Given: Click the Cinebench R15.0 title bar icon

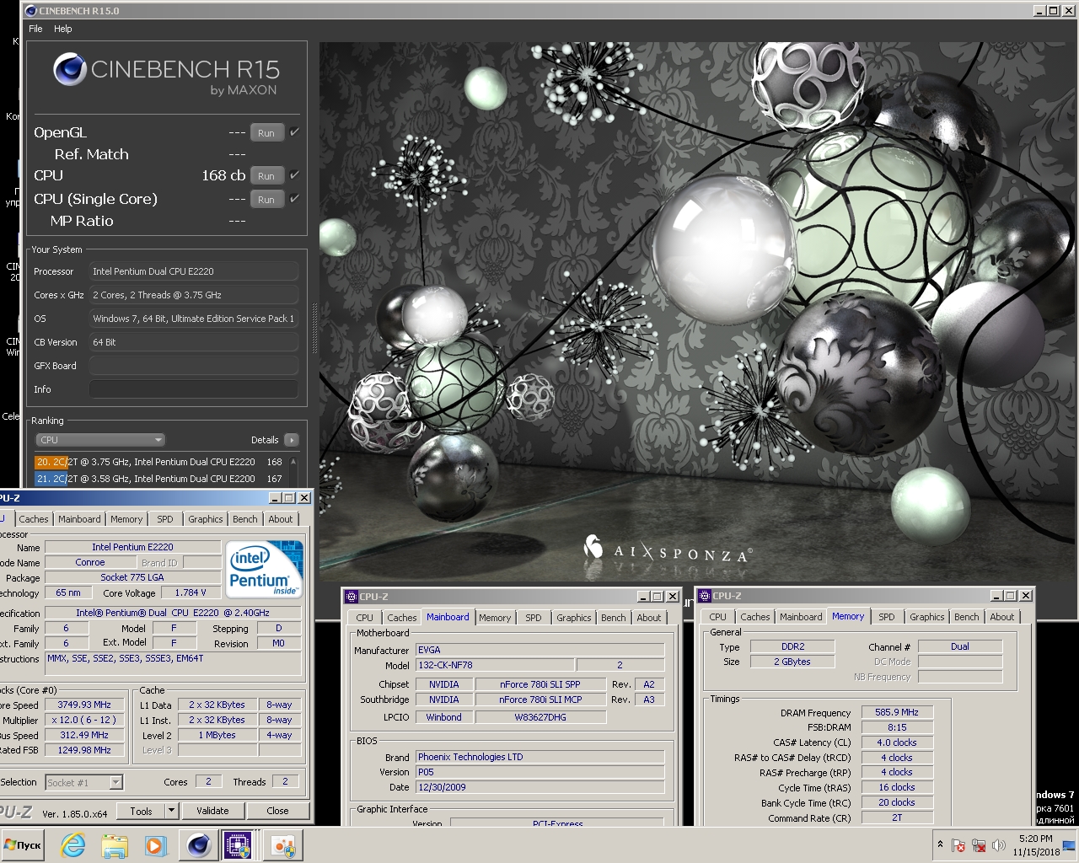Looking at the screenshot, I should pyautogui.click(x=31, y=10).
